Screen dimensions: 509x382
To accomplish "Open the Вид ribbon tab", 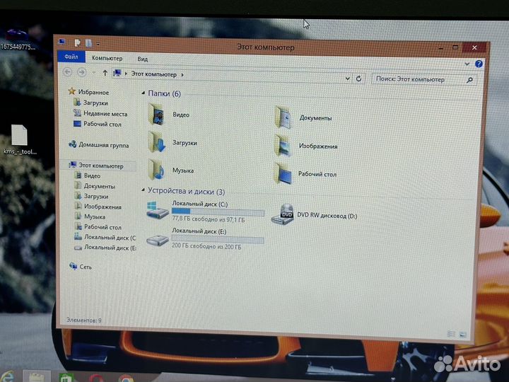I will pyautogui.click(x=143, y=59).
